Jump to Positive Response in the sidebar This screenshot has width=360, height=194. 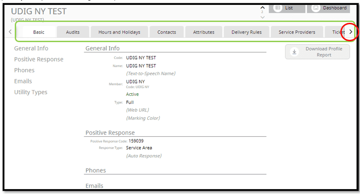click(39, 59)
